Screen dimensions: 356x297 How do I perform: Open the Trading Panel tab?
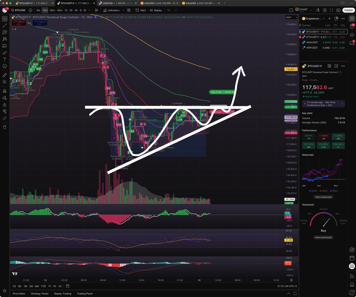pos(85,294)
